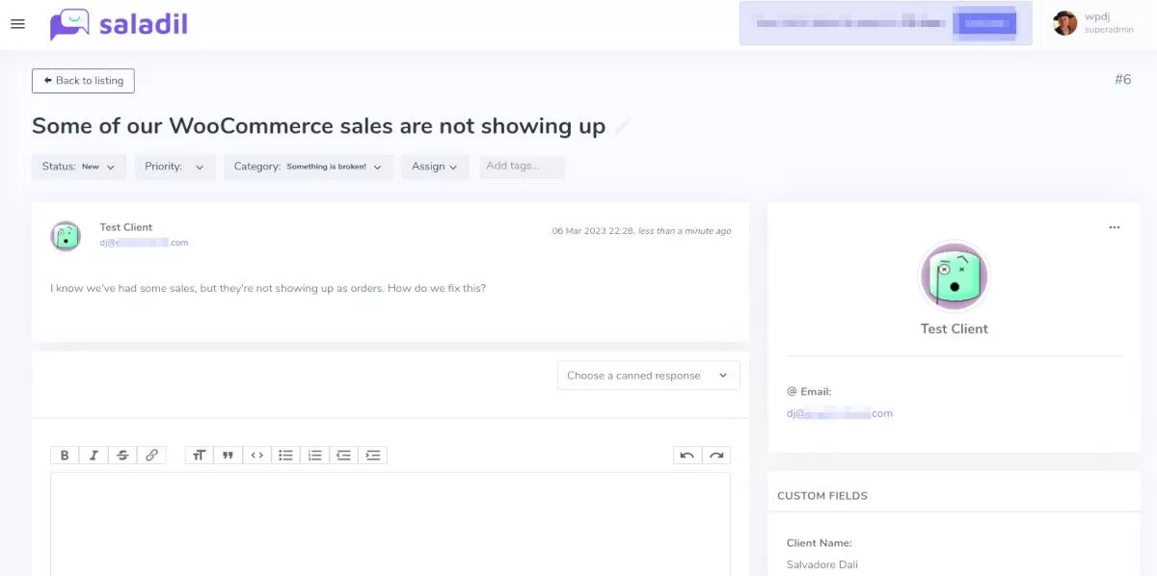Open the Priority dropdown

175,167
